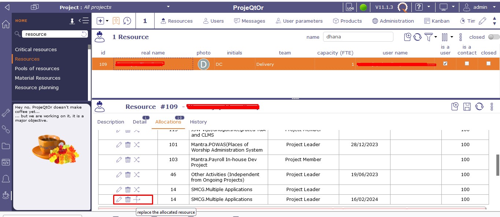Delete the Mantra.POWAS allocation with trash icon
The height and width of the screenshot is (217, 500).
[128, 145]
